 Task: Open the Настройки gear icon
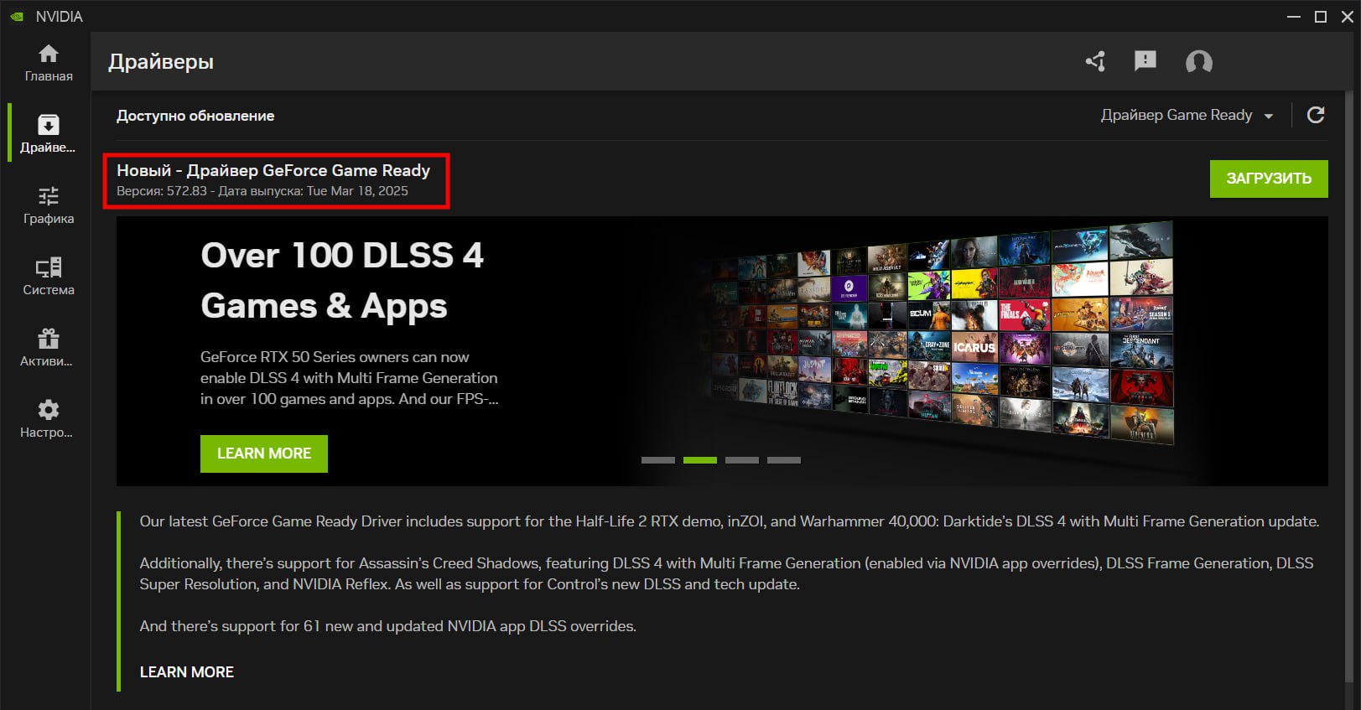tap(49, 411)
